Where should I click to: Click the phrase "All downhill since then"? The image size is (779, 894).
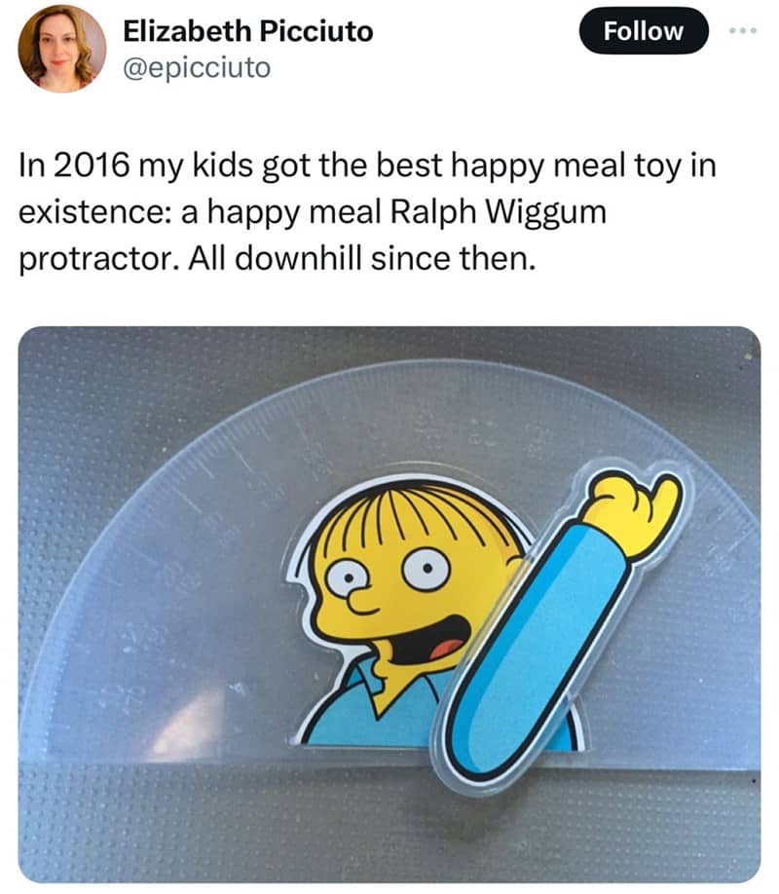(x=362, y=258)
